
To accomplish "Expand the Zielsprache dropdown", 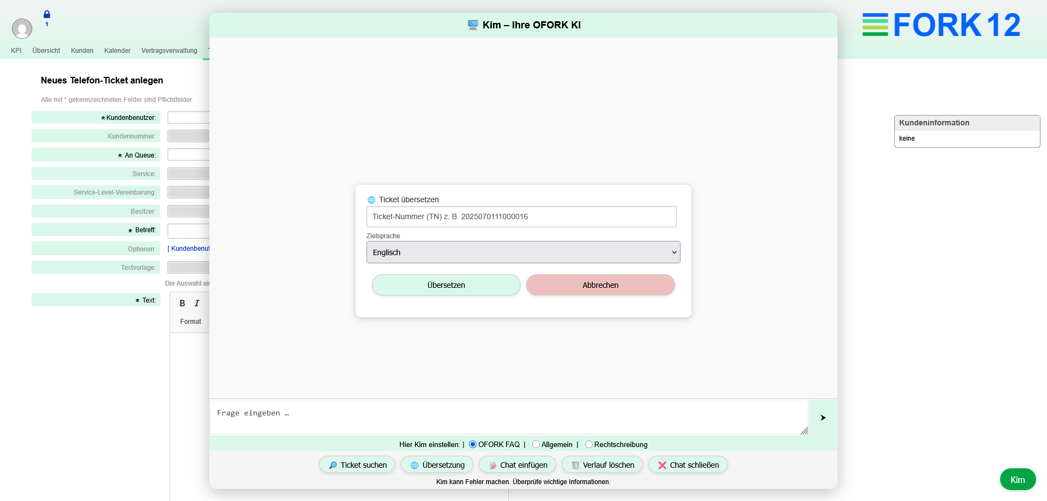I will pyautogui.click(x=523, y=252).
